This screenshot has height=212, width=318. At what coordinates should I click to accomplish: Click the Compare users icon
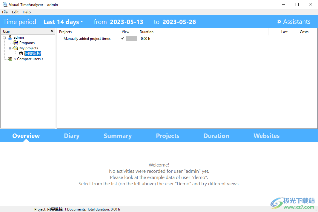[x=10, y=59]
